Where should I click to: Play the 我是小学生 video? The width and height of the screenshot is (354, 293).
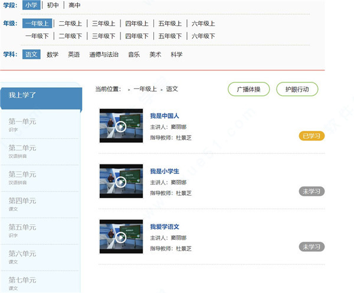tap(121, 182)
